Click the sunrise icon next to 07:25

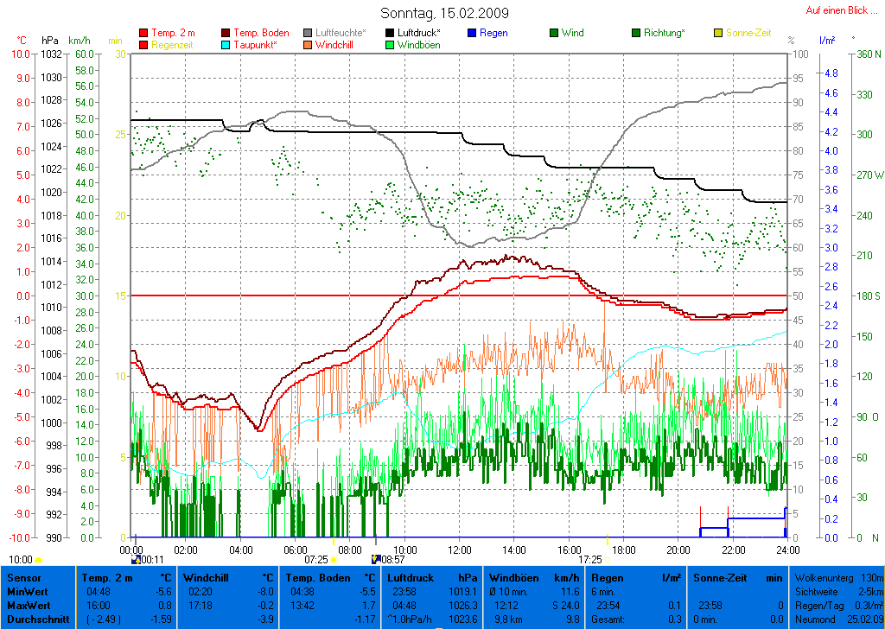334,560
